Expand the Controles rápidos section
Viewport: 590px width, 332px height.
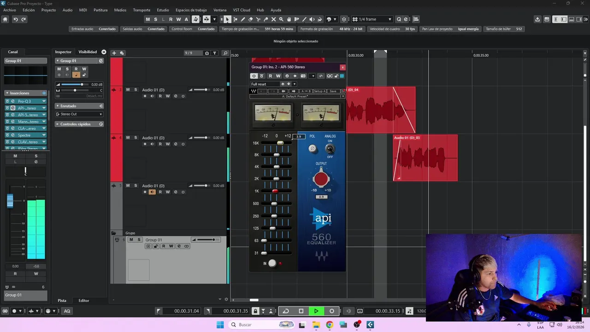coord(79,124)
